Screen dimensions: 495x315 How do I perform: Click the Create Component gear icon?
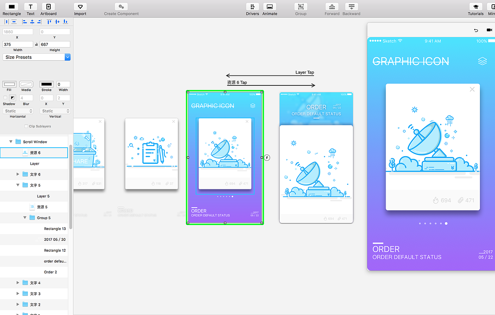tap(121, 7)
